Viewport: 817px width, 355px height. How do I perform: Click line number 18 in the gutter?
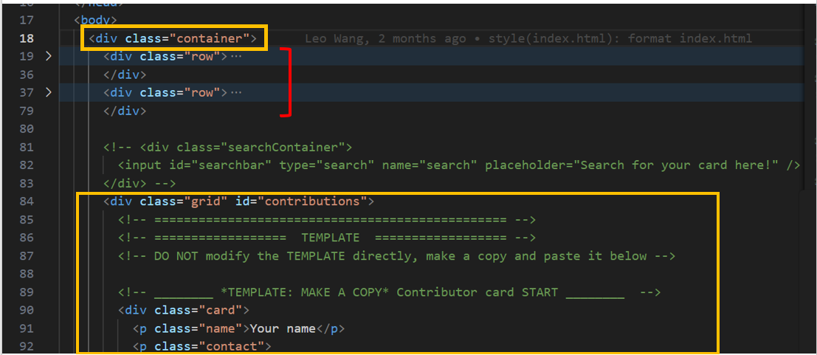[x=26, y=38]
